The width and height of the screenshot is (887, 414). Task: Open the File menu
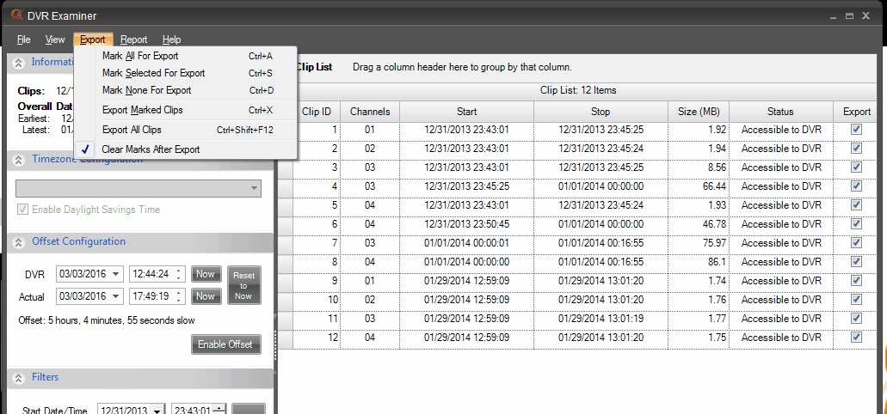(24, 40)
